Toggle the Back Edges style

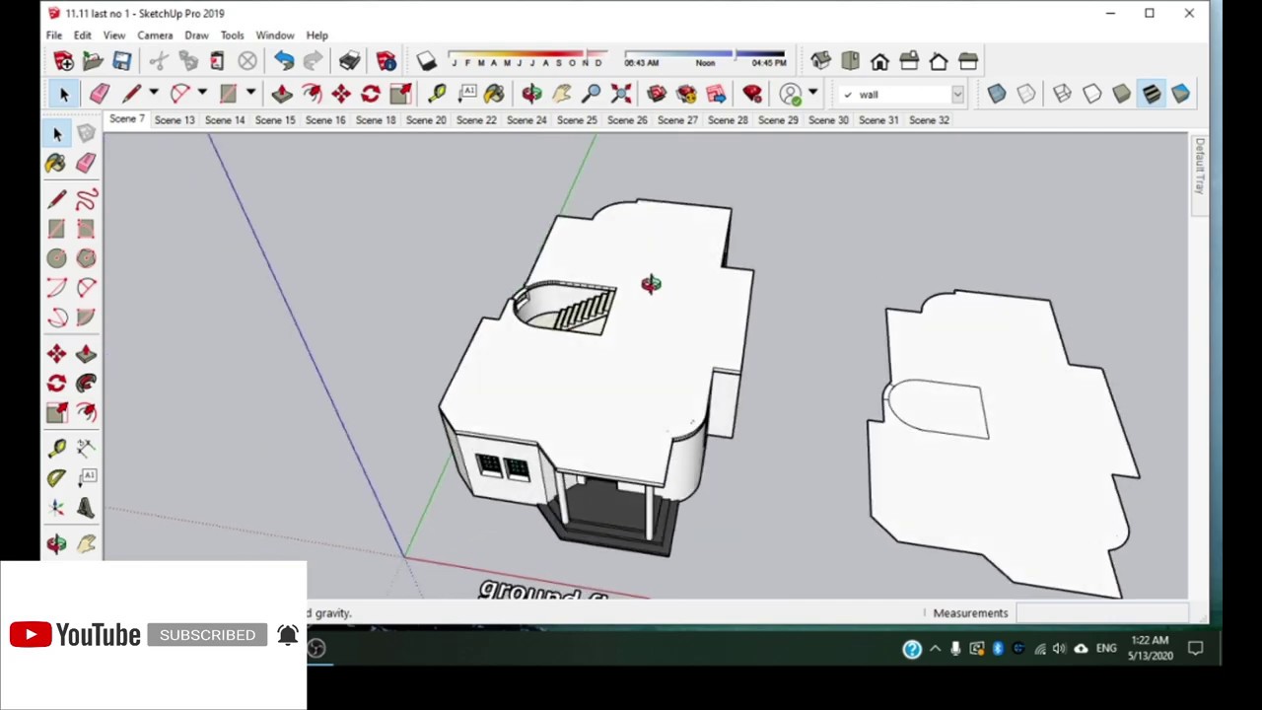coord(1026,94)
